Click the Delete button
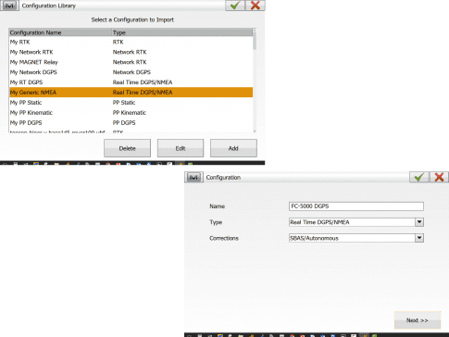 point(127,148)
